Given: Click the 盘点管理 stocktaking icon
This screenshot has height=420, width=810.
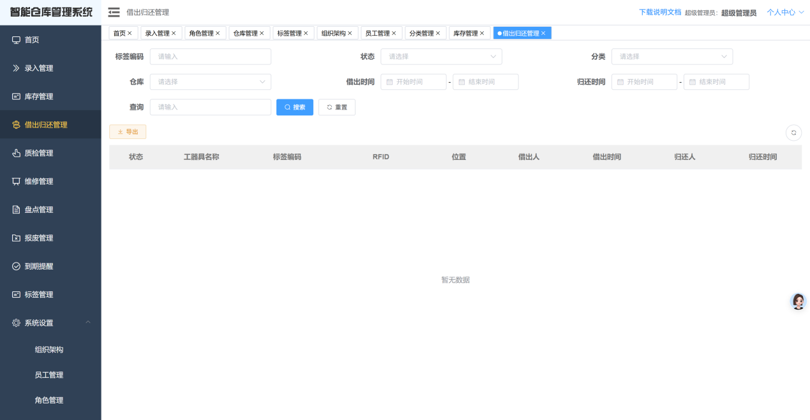Looking at the screenshot, I should pos(16,209).
